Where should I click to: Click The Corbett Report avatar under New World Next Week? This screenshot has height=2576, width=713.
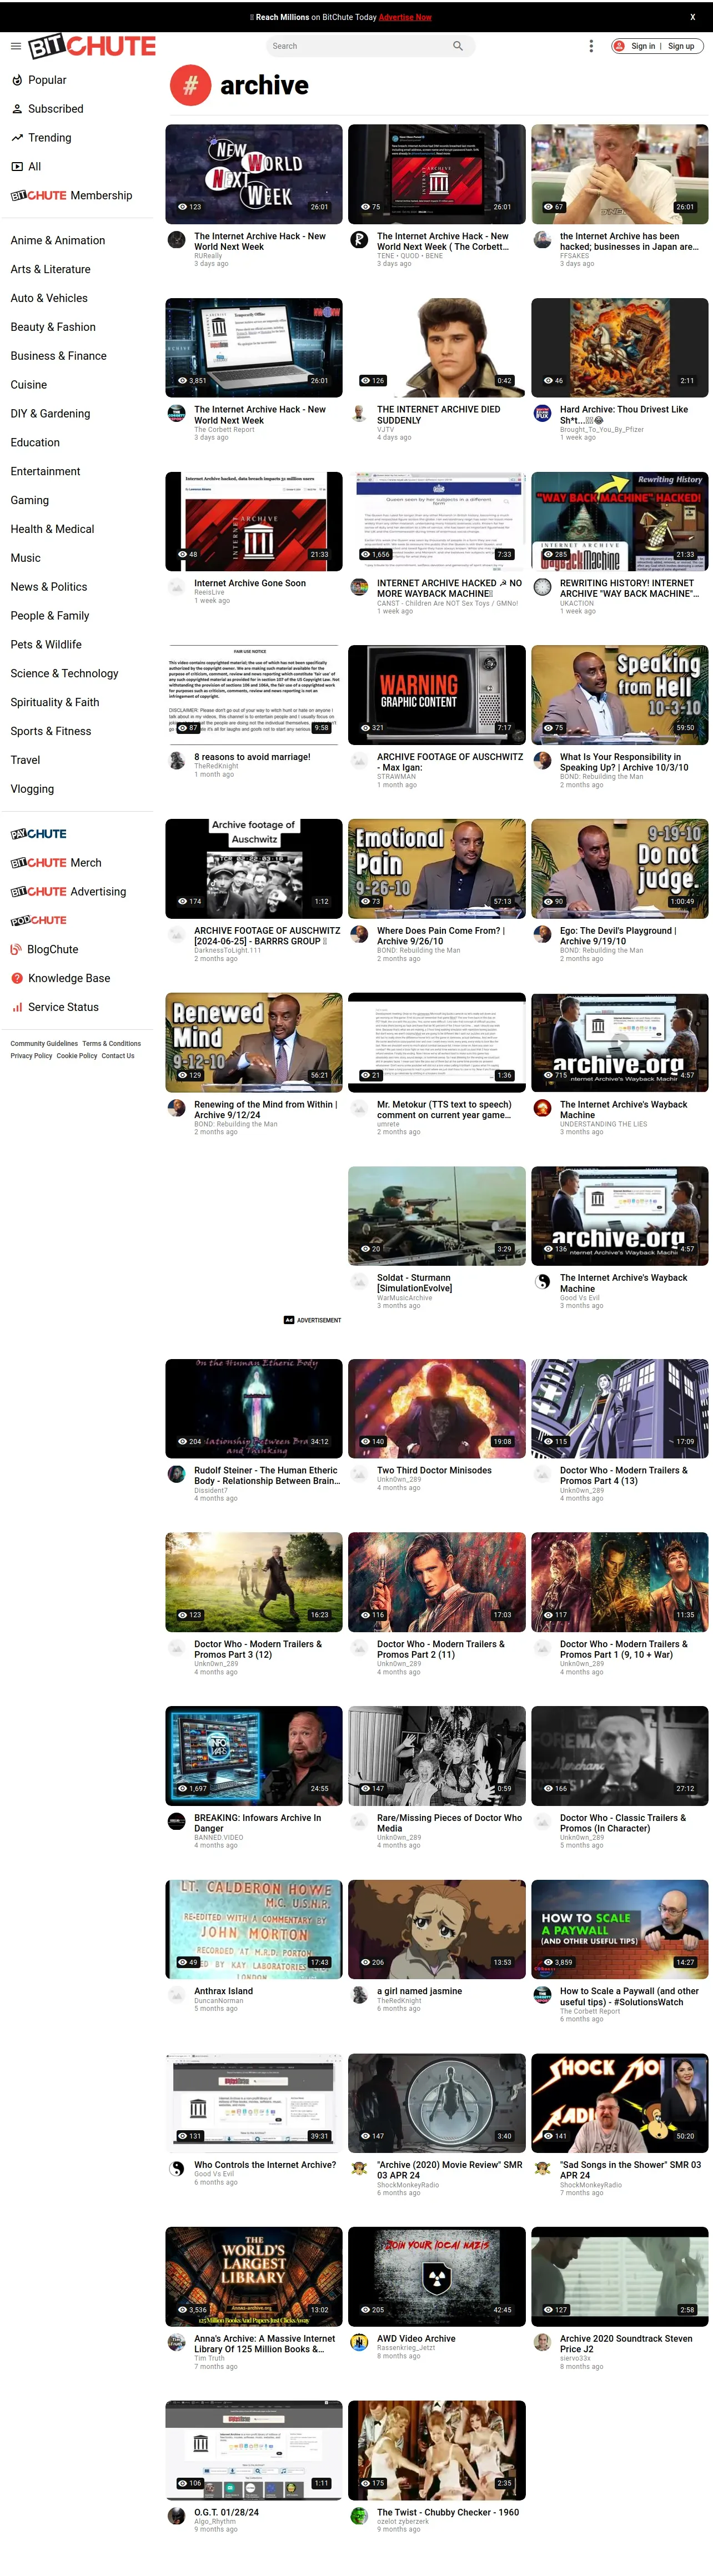(176, 413)
